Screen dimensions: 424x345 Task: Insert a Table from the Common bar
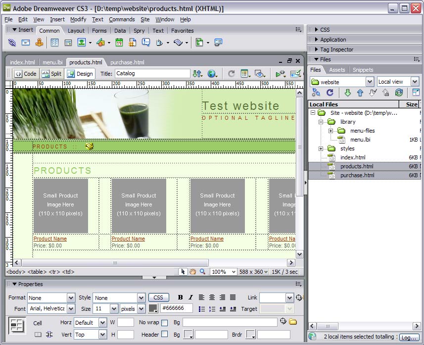[x=54, y=43]
